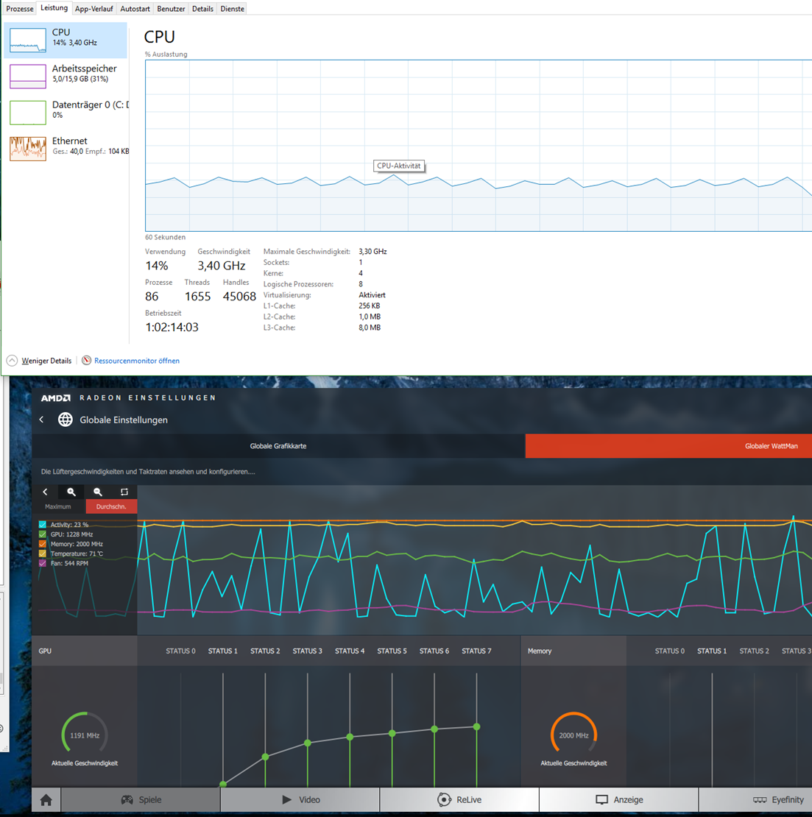812x817 pixels.
Task: Show Maximum values in graph
Action: pyautogui.click(x=58, y=506)
